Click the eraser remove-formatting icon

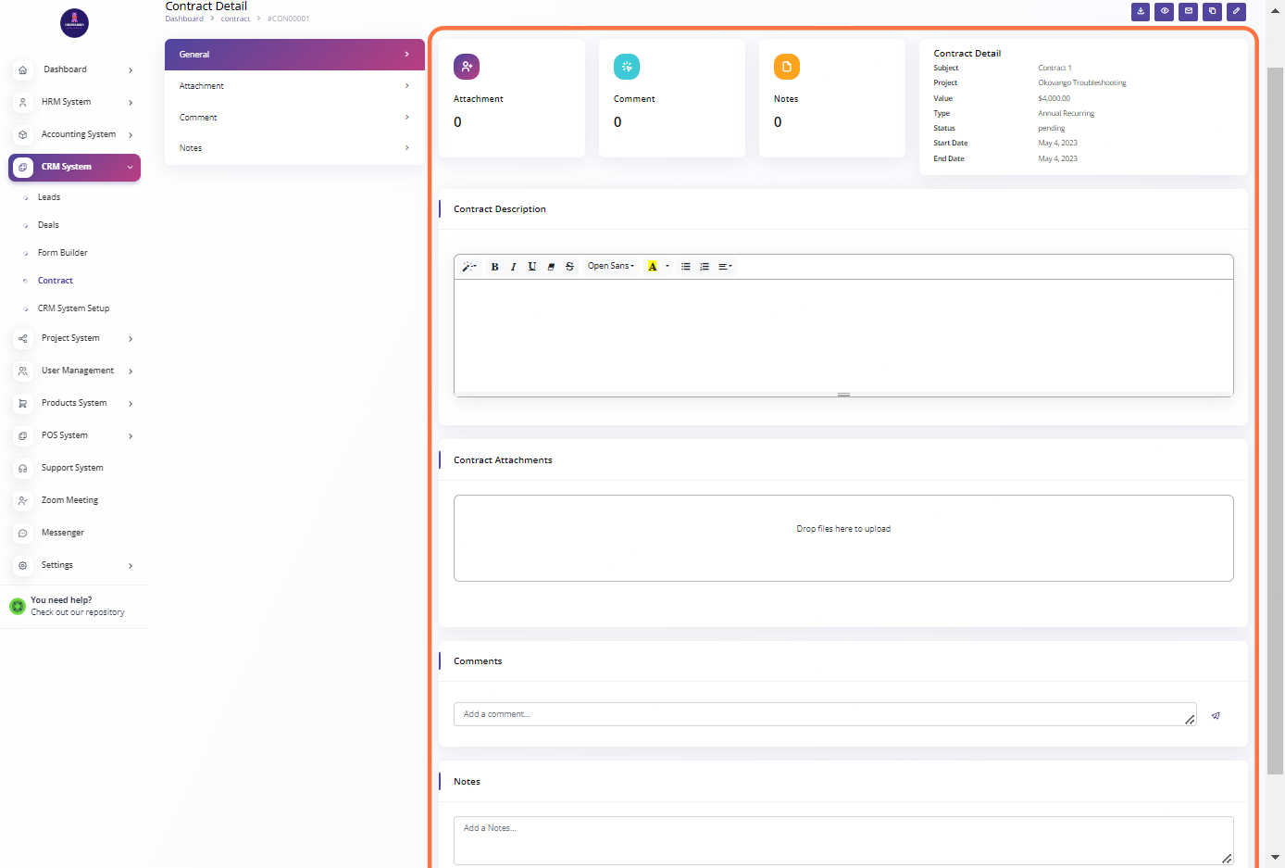[x=551, y=267]
